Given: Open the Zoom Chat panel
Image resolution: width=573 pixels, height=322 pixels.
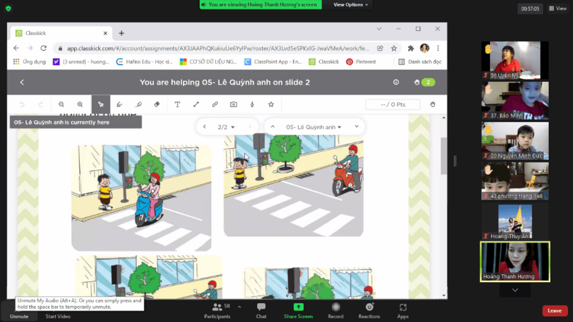Looking at the screenshot, I should pos(261,310).
